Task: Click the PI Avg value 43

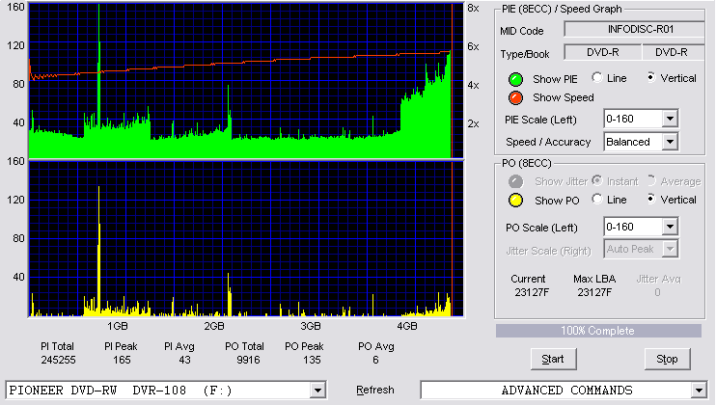Action: coord(184,360)
